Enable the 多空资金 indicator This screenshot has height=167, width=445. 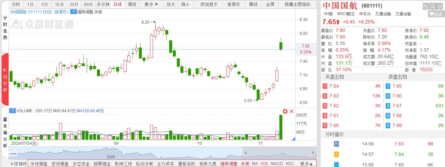(x=81, y=164)
